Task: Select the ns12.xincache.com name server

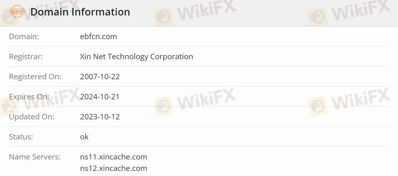Action: (x=114, y=168)
